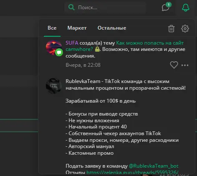Click timestamp Вчера, в 22:08
The width and height of the screenshot is (197, 176).
tap(83, 65)
